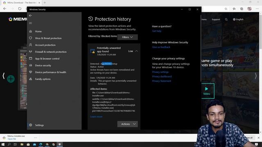Close the downloads bar
The image size is (262, 147).
tap(258, 138)
